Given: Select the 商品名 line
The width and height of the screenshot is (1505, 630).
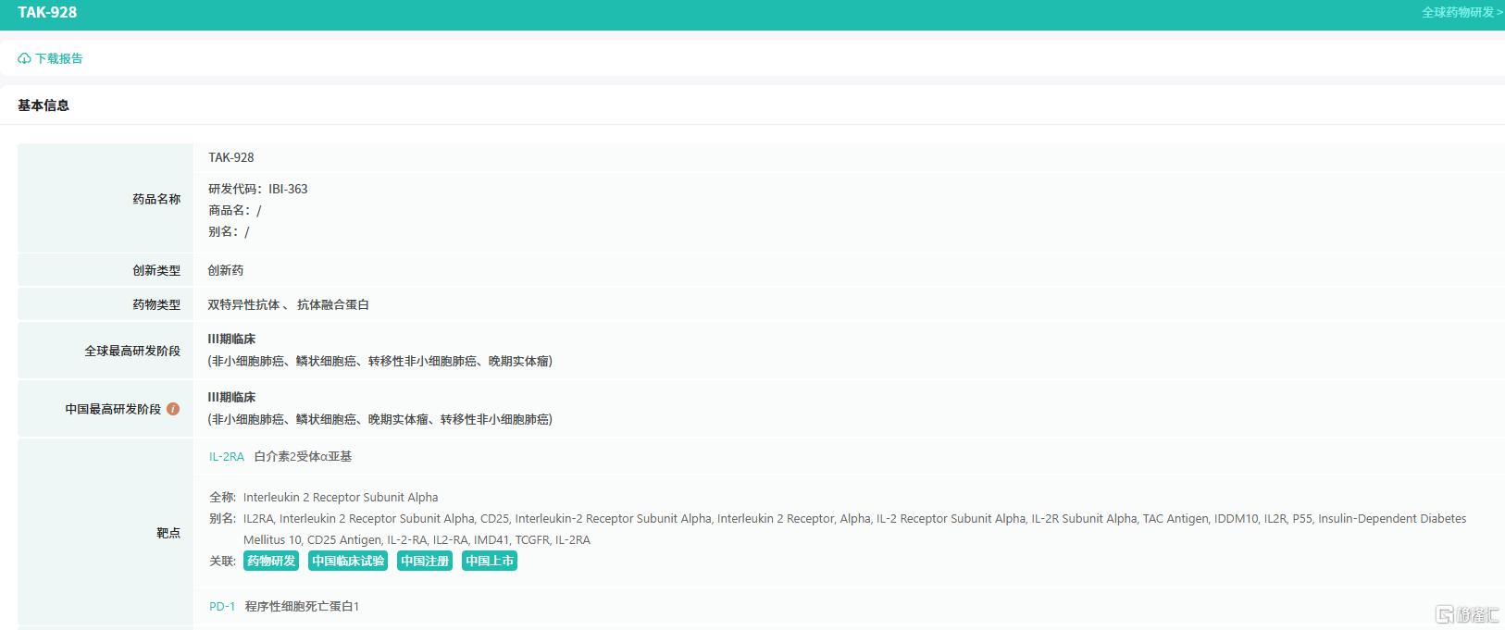Looking at the screenshot, I should coord(235,210).
